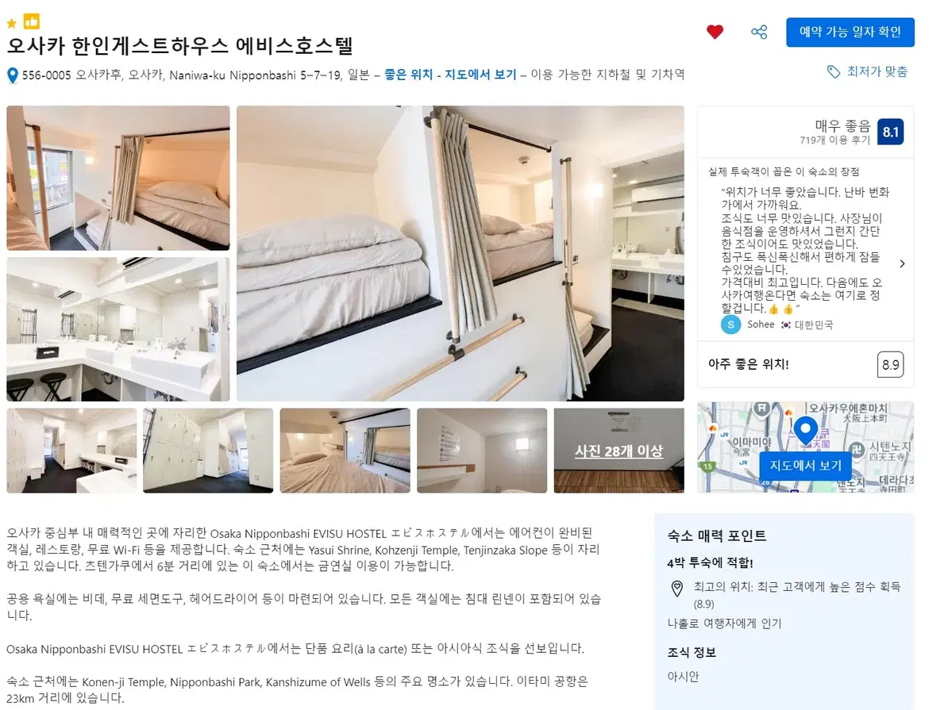Viewport: 952px width, 710px height.
Task: Open 사진 28개 이상 photo gallery
Action: [619, 451]
